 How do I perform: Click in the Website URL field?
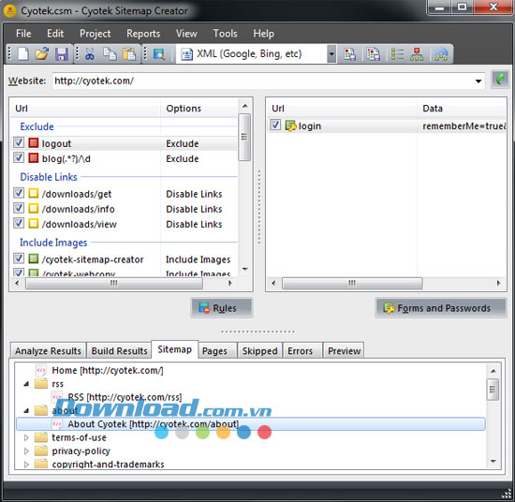point(263,81)
